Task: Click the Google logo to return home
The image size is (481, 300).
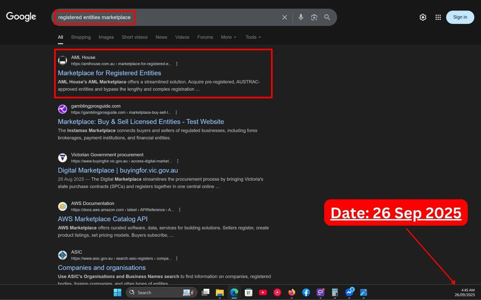Action: click(21, 16)
